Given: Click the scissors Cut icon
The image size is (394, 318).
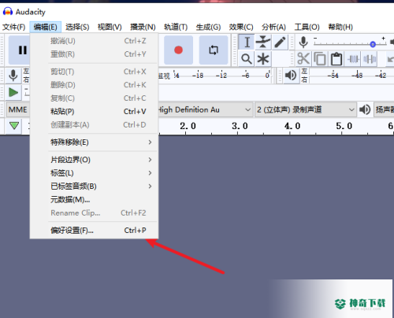Looking at the screenshot, I should coord(303,59).
